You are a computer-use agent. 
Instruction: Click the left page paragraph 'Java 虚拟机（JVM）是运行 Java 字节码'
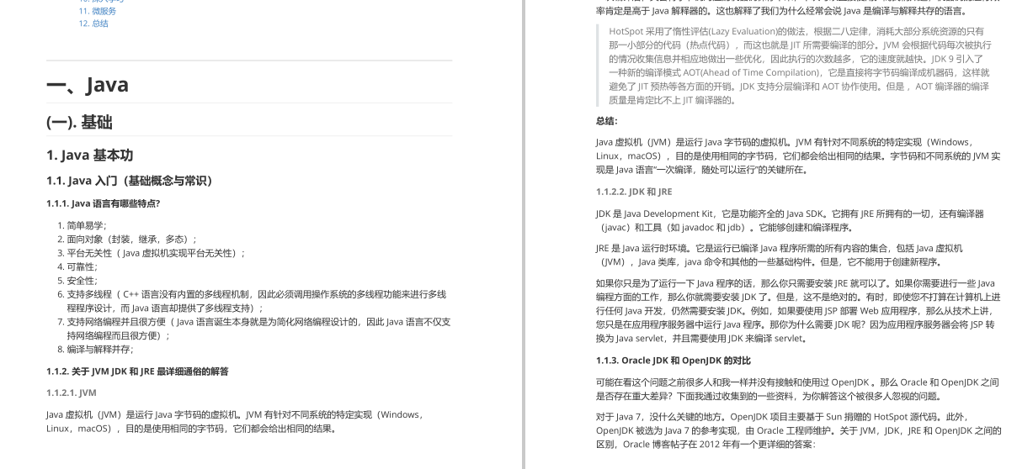point(237,421)
